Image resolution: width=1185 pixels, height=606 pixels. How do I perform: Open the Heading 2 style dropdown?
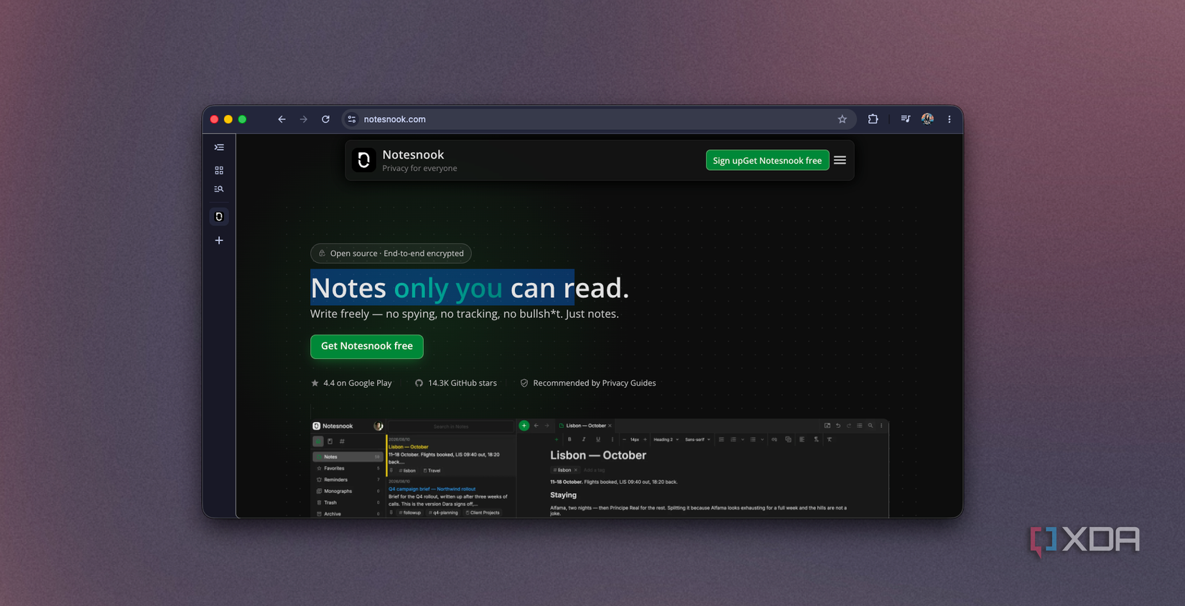point(666,439)
